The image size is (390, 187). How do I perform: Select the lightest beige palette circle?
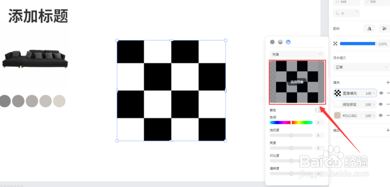click(59, 101)
